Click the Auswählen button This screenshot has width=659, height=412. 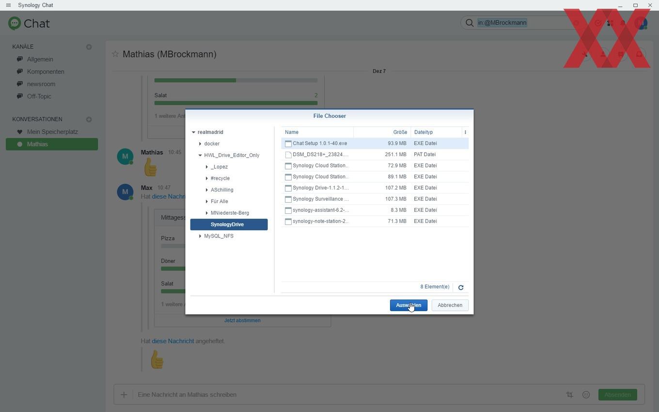point(408,305)
